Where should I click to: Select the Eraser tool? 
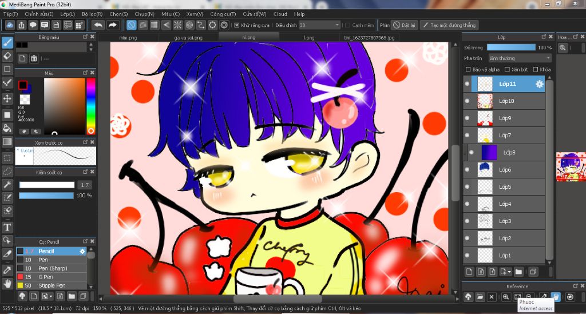(x=7, y=56)
